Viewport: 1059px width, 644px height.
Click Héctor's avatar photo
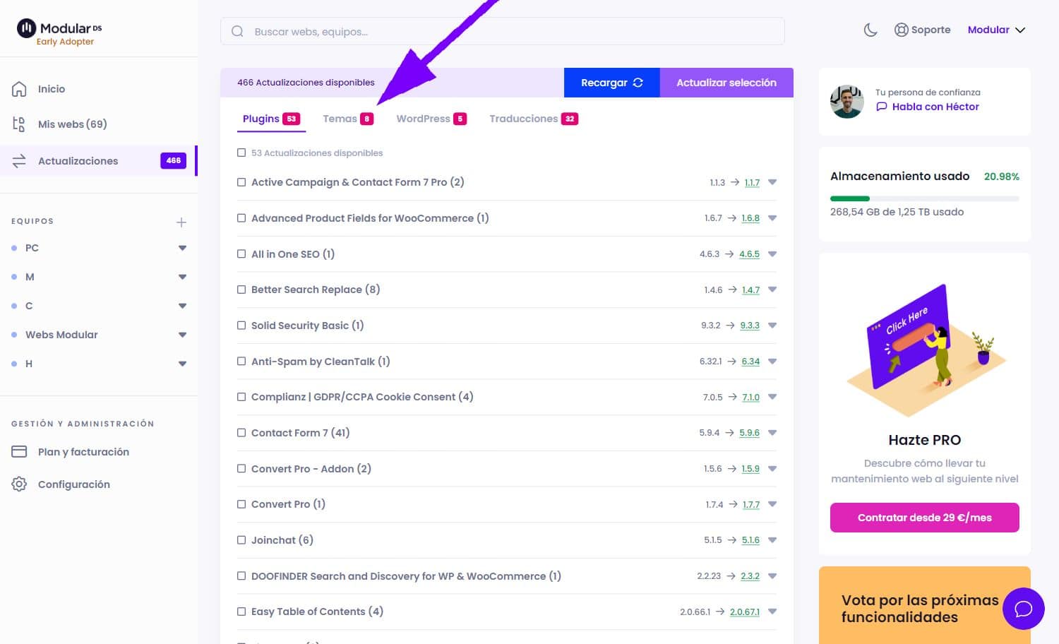(847, 102)
